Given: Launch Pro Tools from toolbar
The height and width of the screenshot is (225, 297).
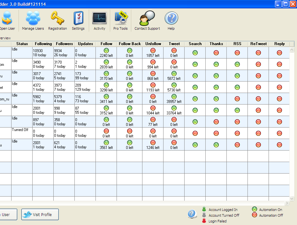Looking at the screenshot, I should tap(120, 20).
